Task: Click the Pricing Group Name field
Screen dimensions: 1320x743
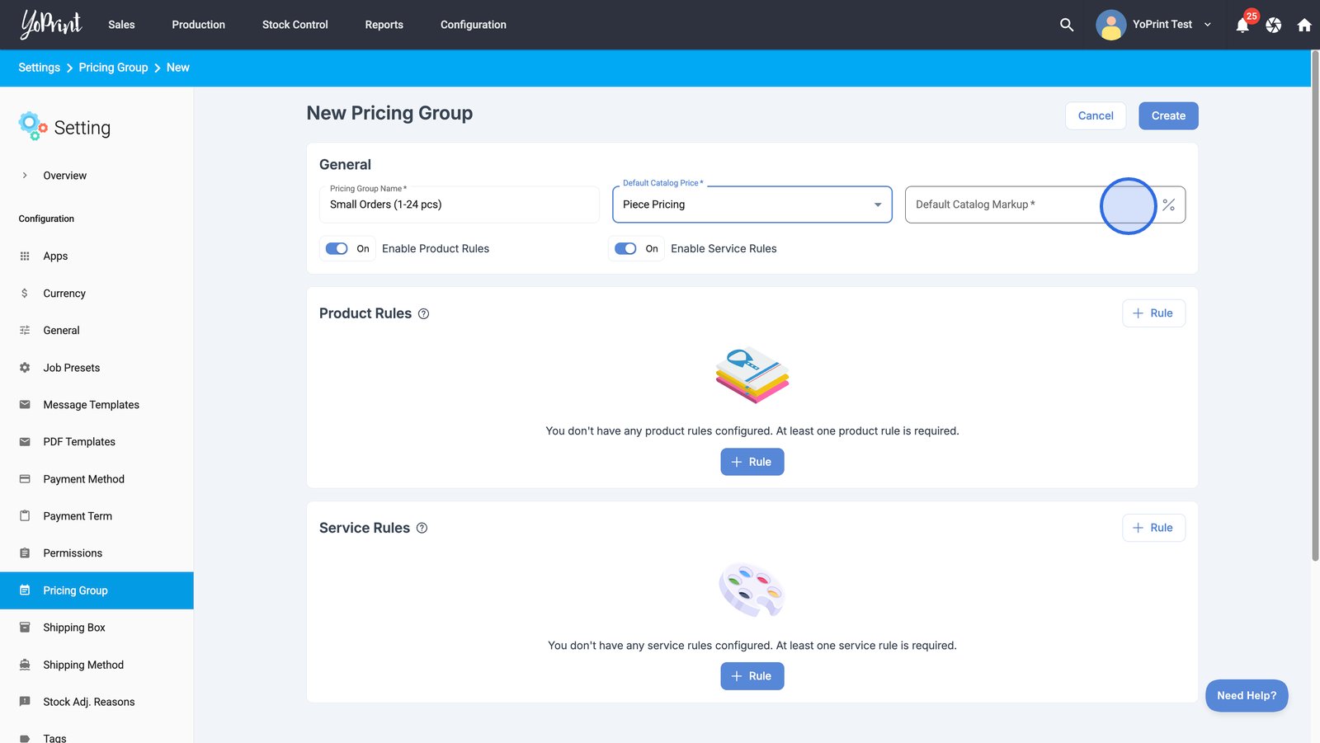Action: coord(459,205)
